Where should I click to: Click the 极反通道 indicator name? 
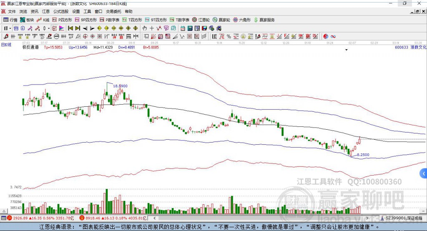(x=30, y=47)
